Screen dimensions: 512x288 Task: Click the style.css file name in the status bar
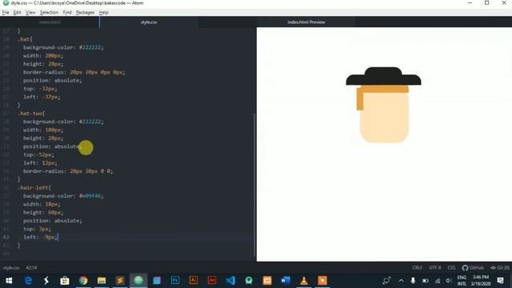click(x=11, y=268)
